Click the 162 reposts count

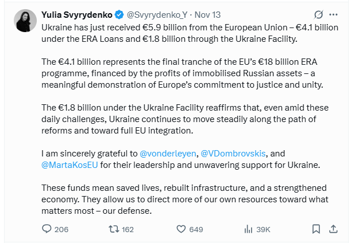(128, 229)
